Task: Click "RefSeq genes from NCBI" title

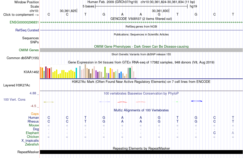Action: click(141, 27)
